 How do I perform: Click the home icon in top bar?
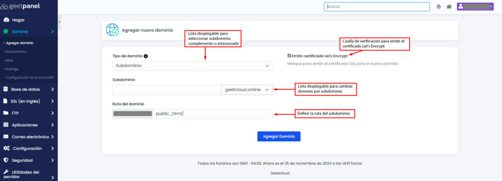[x=449, y=7]
